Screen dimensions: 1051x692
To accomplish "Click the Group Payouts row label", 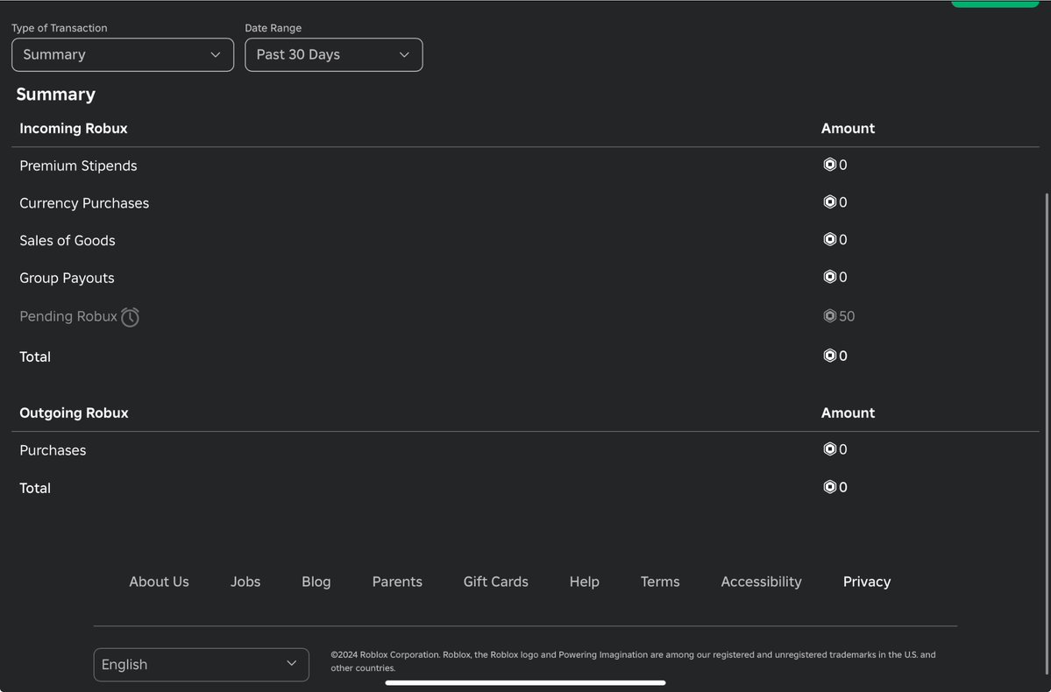I will click(67, 278).
